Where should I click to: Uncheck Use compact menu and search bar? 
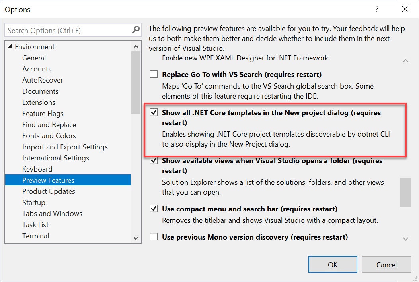pyautogui.click(x=153, y=208)
